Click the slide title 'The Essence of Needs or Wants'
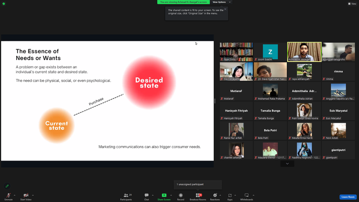The height and width of the screenshot is (202, 359). coord(38,54)
